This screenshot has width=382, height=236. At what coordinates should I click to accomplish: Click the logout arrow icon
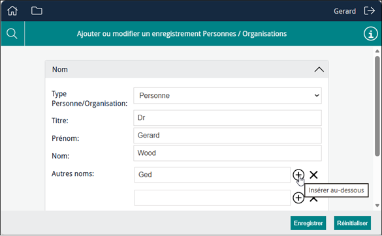point(370,10)
